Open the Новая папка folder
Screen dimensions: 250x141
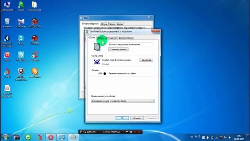coord(35,6)
